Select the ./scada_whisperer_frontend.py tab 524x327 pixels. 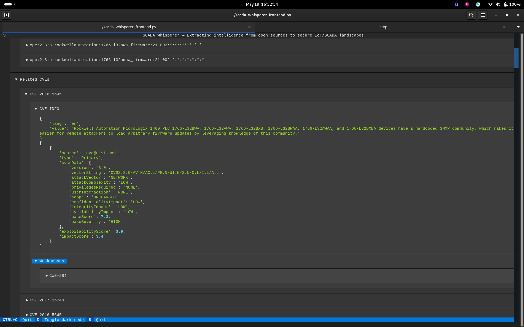129,27
